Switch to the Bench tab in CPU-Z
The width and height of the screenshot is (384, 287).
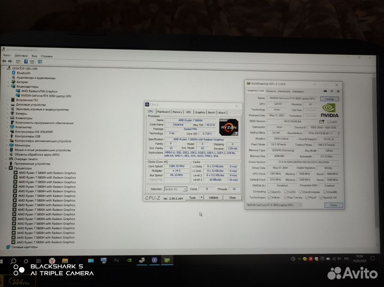point(212,113)
